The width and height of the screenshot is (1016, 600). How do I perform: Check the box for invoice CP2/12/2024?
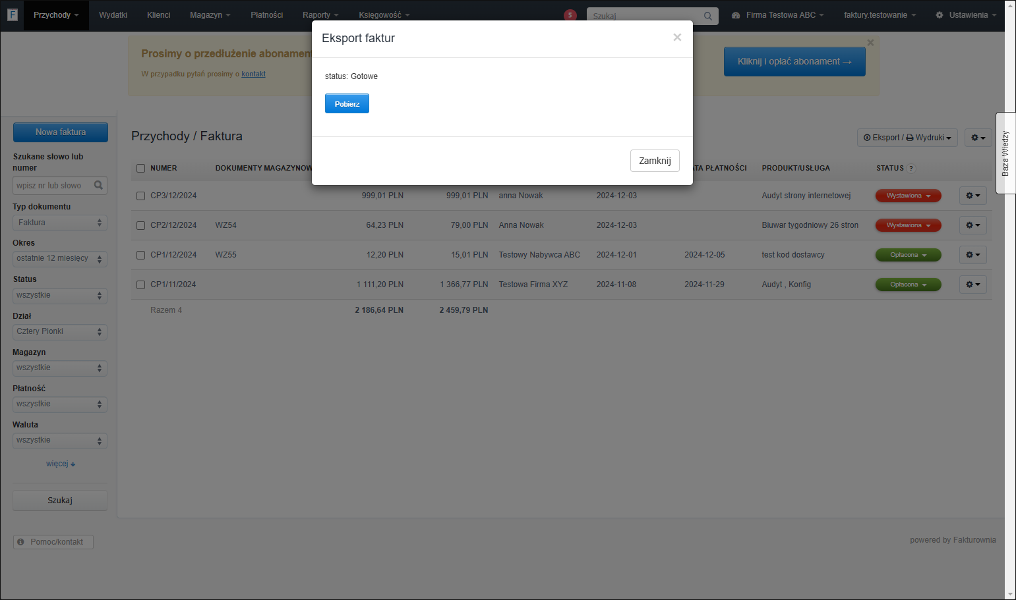[140, 225]
